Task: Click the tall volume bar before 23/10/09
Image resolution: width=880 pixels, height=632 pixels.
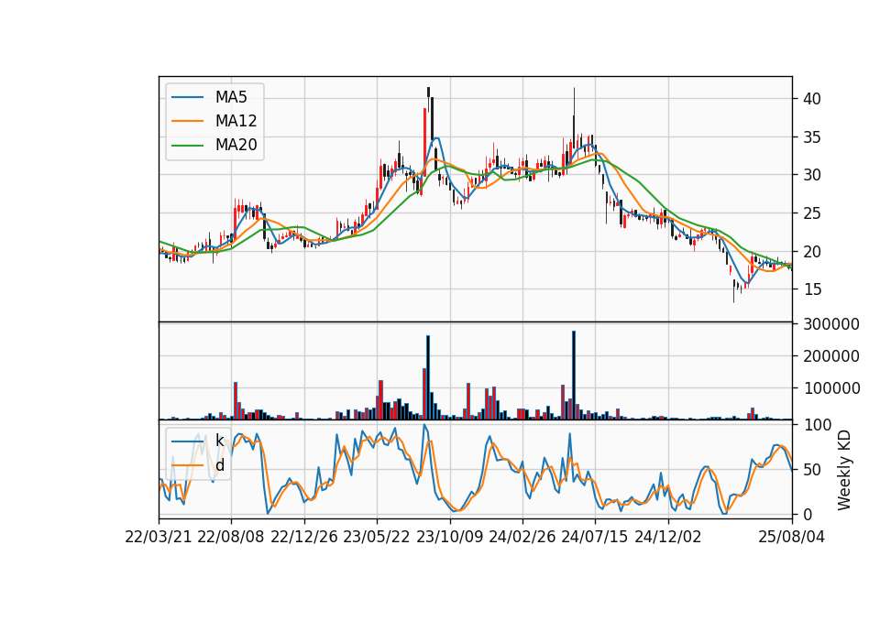Action: pos(428,377)
